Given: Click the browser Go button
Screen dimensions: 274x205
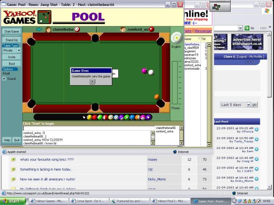Looking at the screenshot, I should tap(249, 28).
